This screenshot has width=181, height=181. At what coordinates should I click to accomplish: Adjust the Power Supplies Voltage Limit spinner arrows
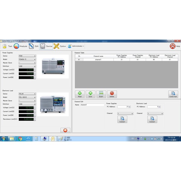[35, 70]
